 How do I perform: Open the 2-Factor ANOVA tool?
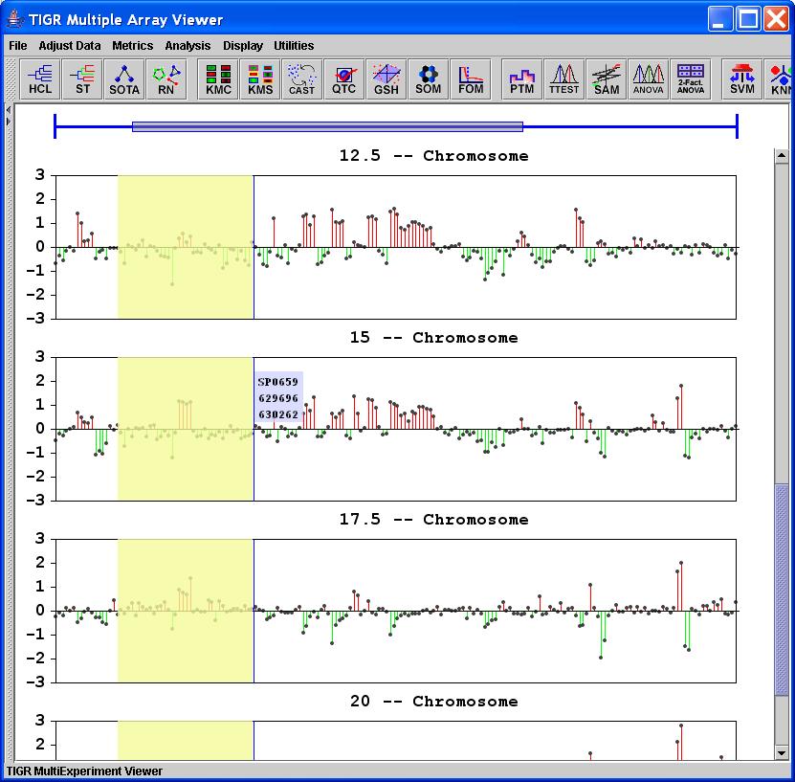(x=690, y=79)
